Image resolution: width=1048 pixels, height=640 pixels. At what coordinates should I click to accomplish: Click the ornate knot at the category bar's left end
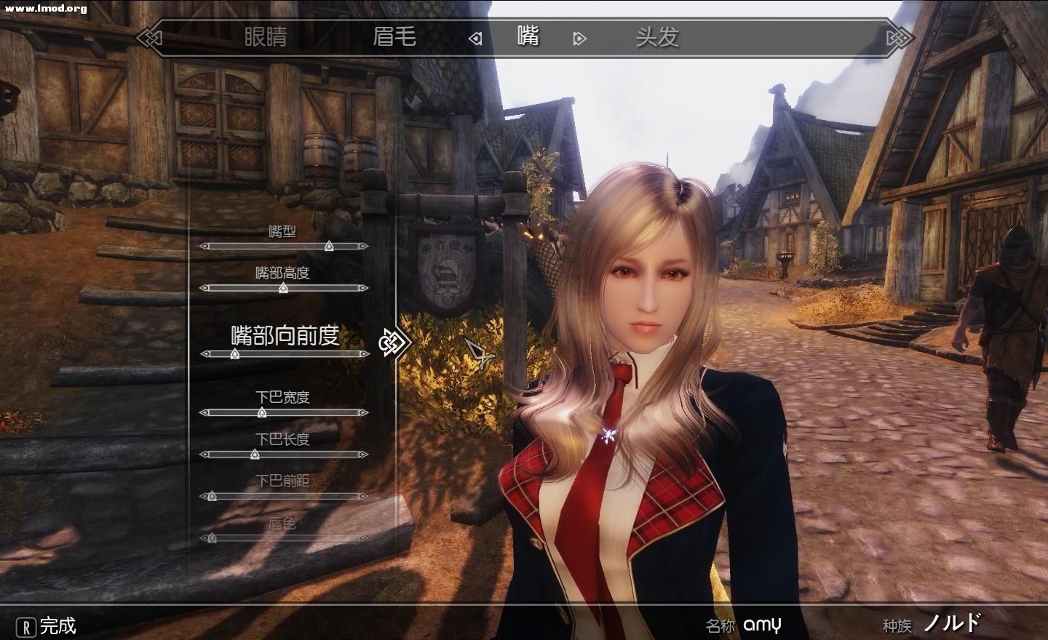(150, 37)
